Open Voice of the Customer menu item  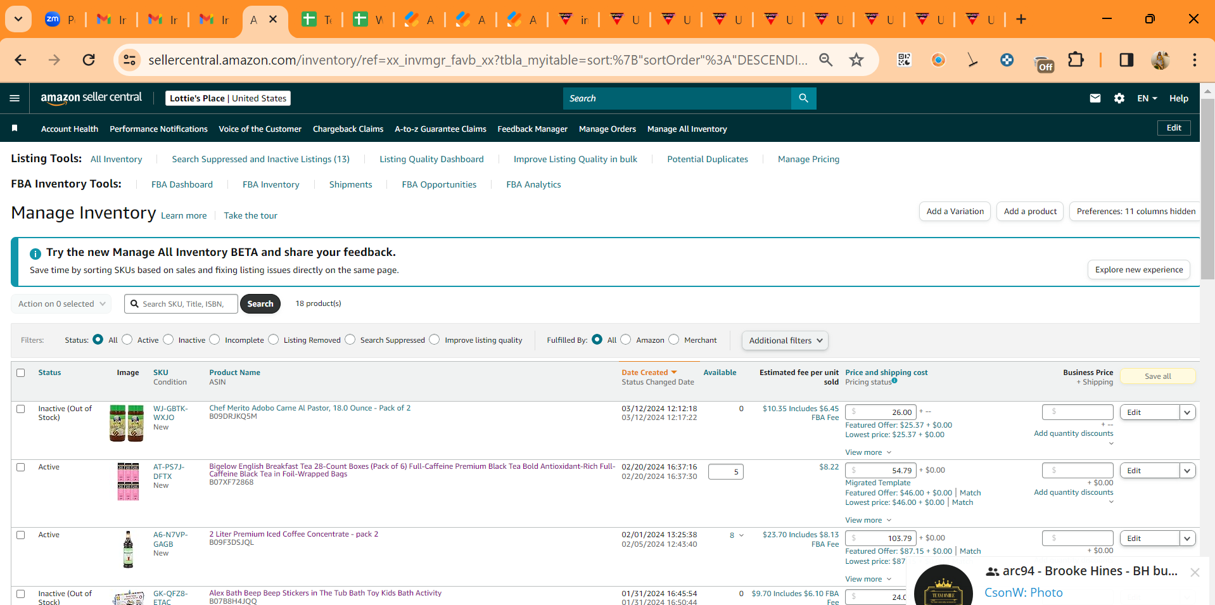[x=260, y=129]
